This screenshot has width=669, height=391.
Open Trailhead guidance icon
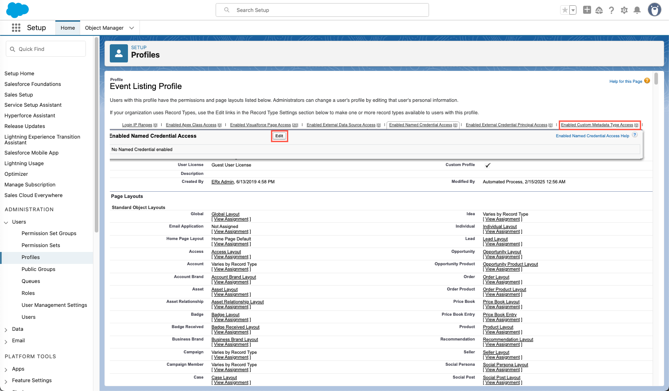coord(599,10)
